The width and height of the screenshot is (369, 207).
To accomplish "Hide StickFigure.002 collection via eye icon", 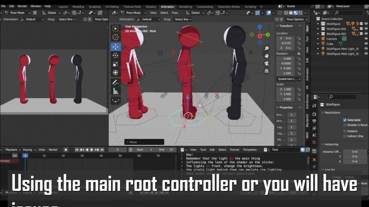I will (366, 29).
